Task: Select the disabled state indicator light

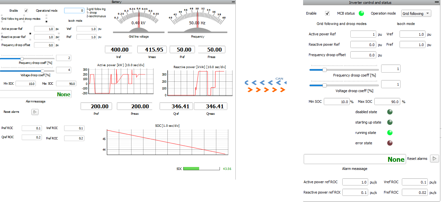Action: tap(390, 112)
